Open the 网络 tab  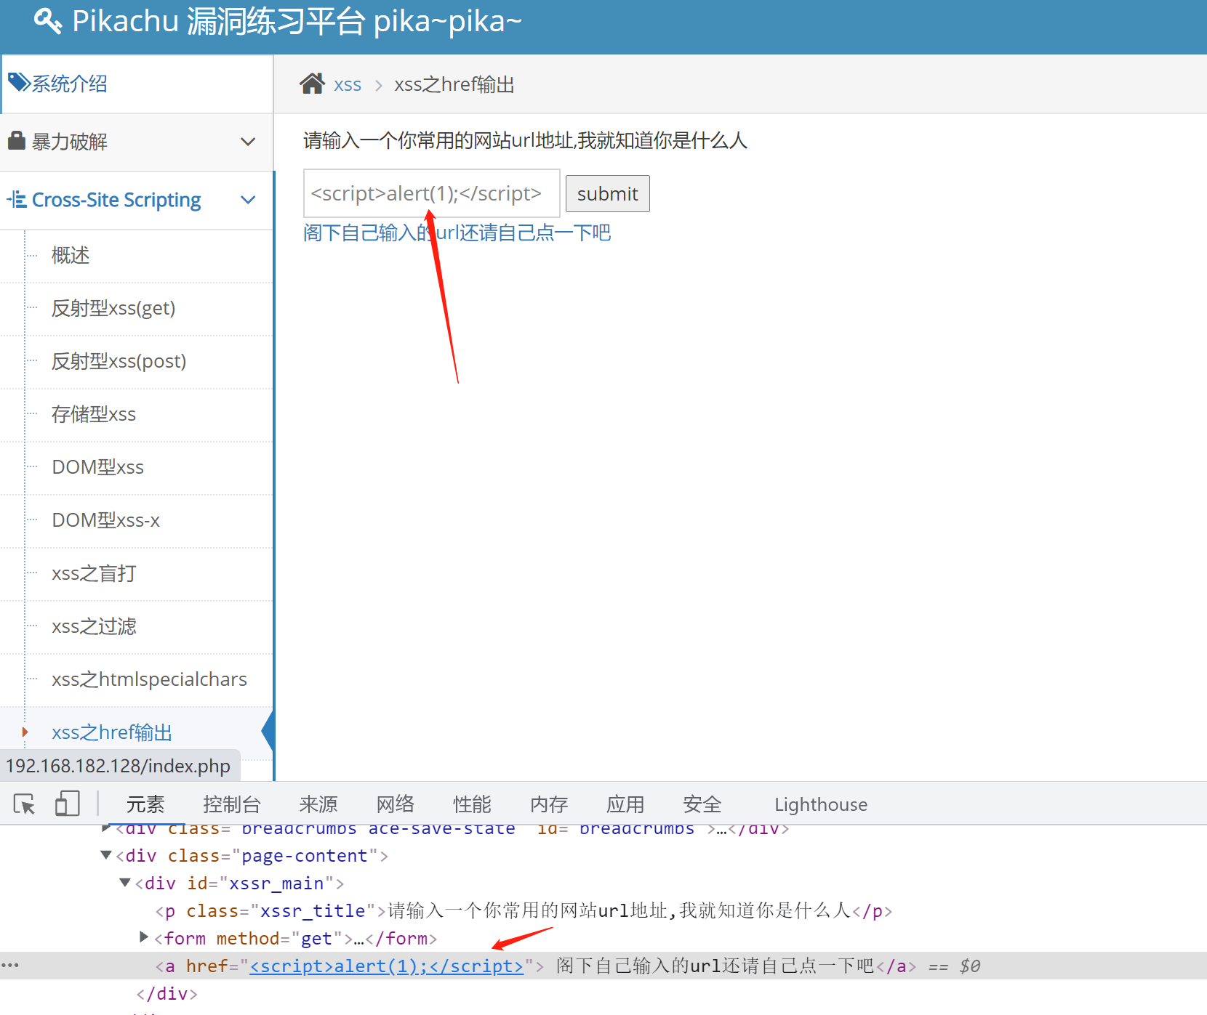[x=396, y=804]
